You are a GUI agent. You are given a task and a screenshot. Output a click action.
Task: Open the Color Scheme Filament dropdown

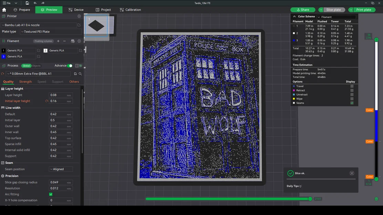pyautogui.click(x=336, y=17)
